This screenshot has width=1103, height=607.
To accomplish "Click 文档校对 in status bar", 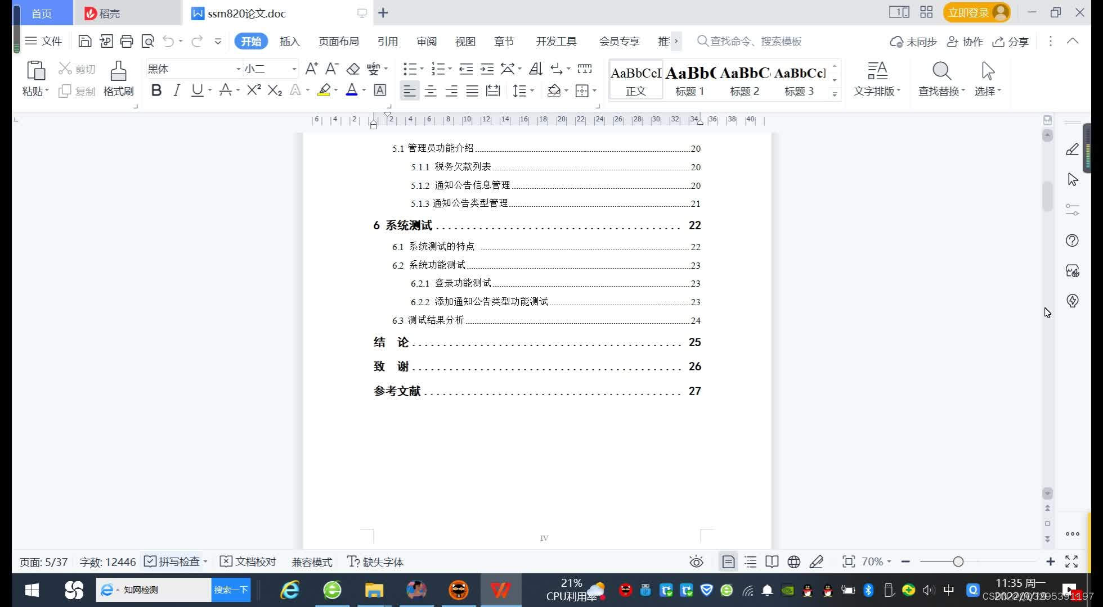I will click(248, 561).
